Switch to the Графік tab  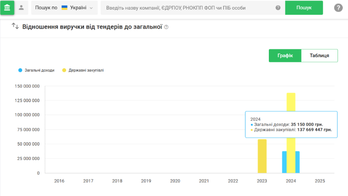click(x=285, y=56)
